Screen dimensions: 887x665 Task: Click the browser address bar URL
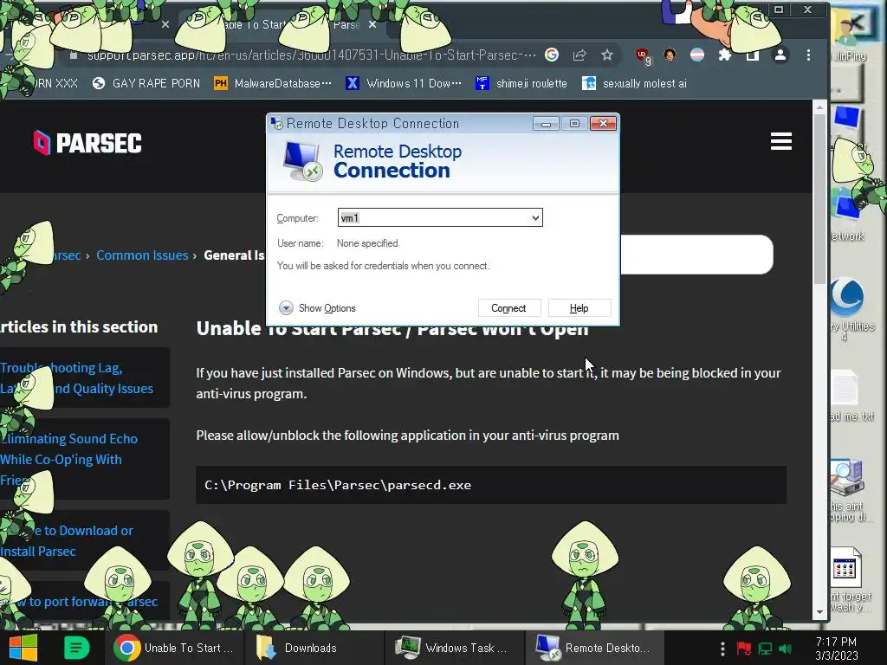[x=311, y=55]
